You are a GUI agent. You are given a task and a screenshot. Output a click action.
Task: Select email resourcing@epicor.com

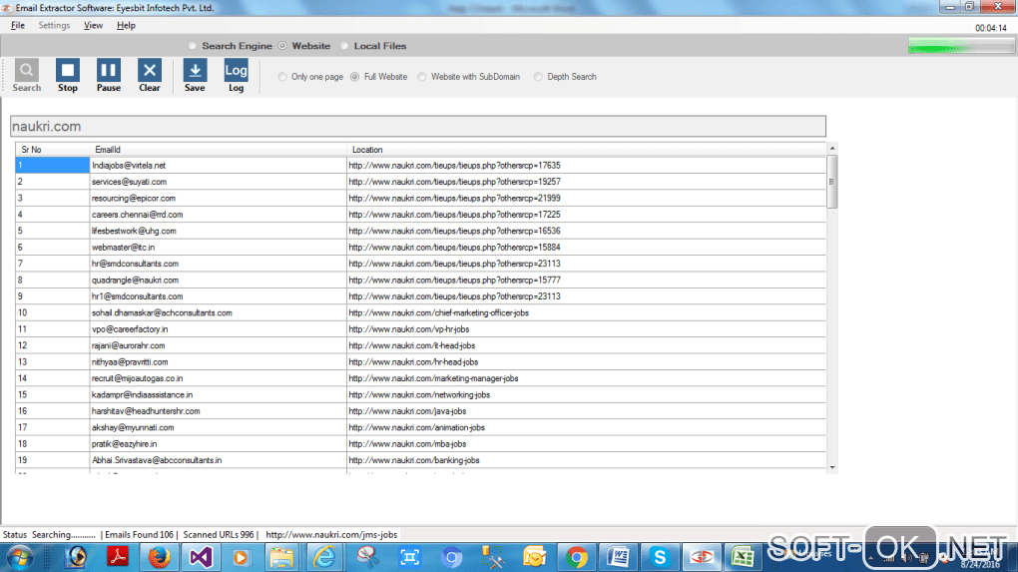(133, 198)
